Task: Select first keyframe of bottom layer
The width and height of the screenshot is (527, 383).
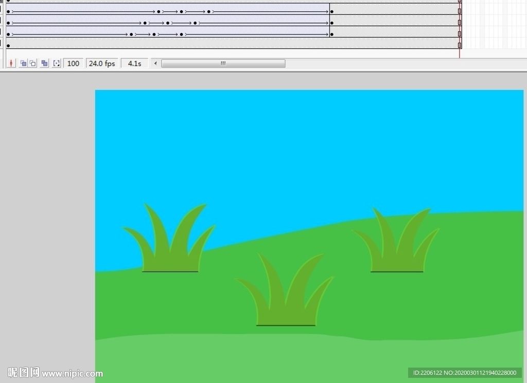Action: click(x=8, y=46)
